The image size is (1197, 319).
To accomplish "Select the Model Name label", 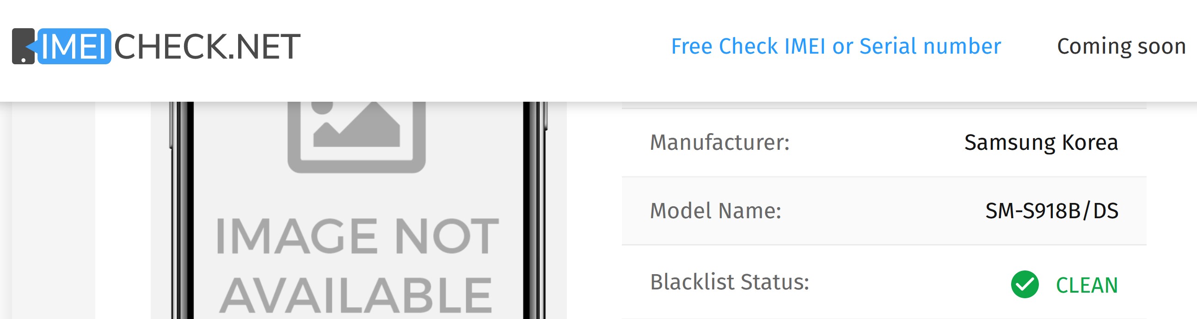I will coord(716,211).
